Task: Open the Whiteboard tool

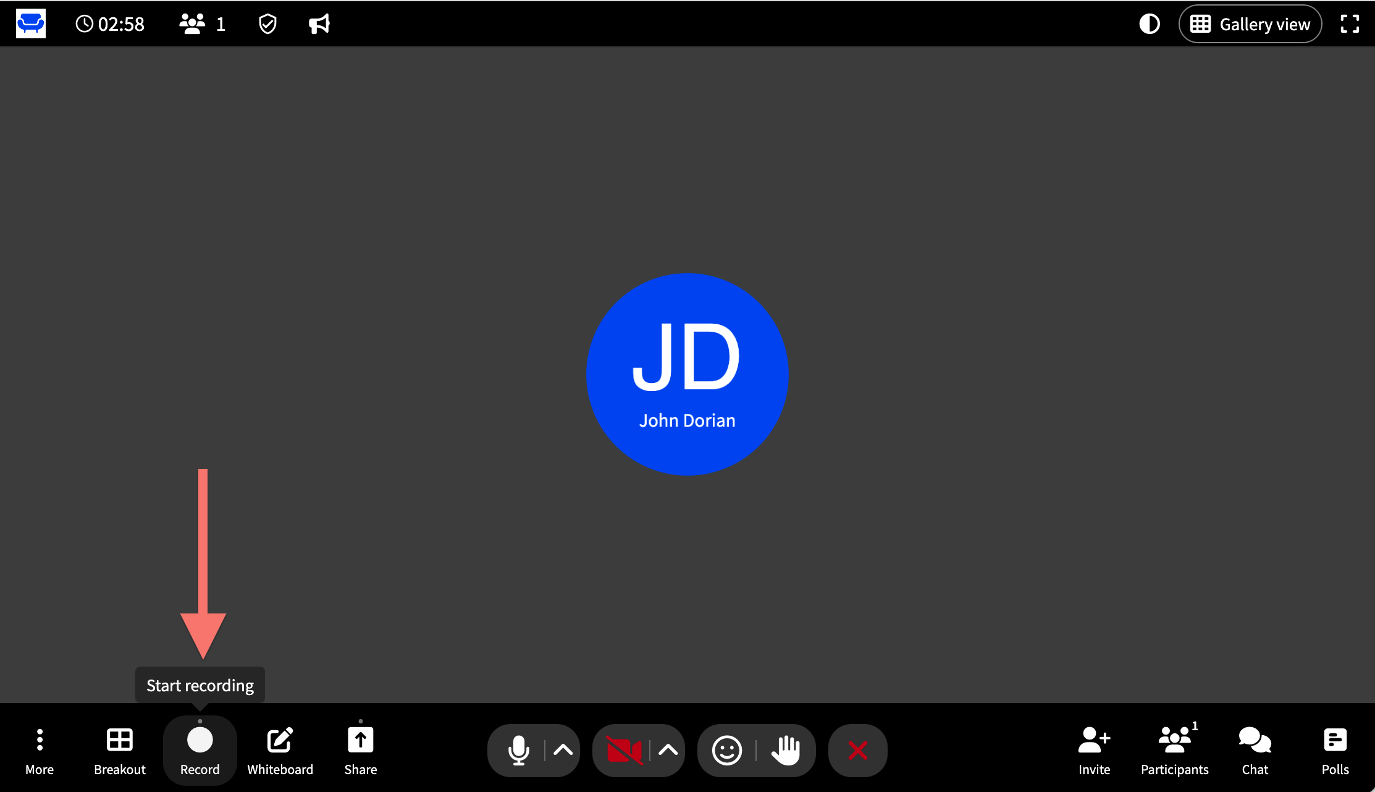Action: pos(280,750)
